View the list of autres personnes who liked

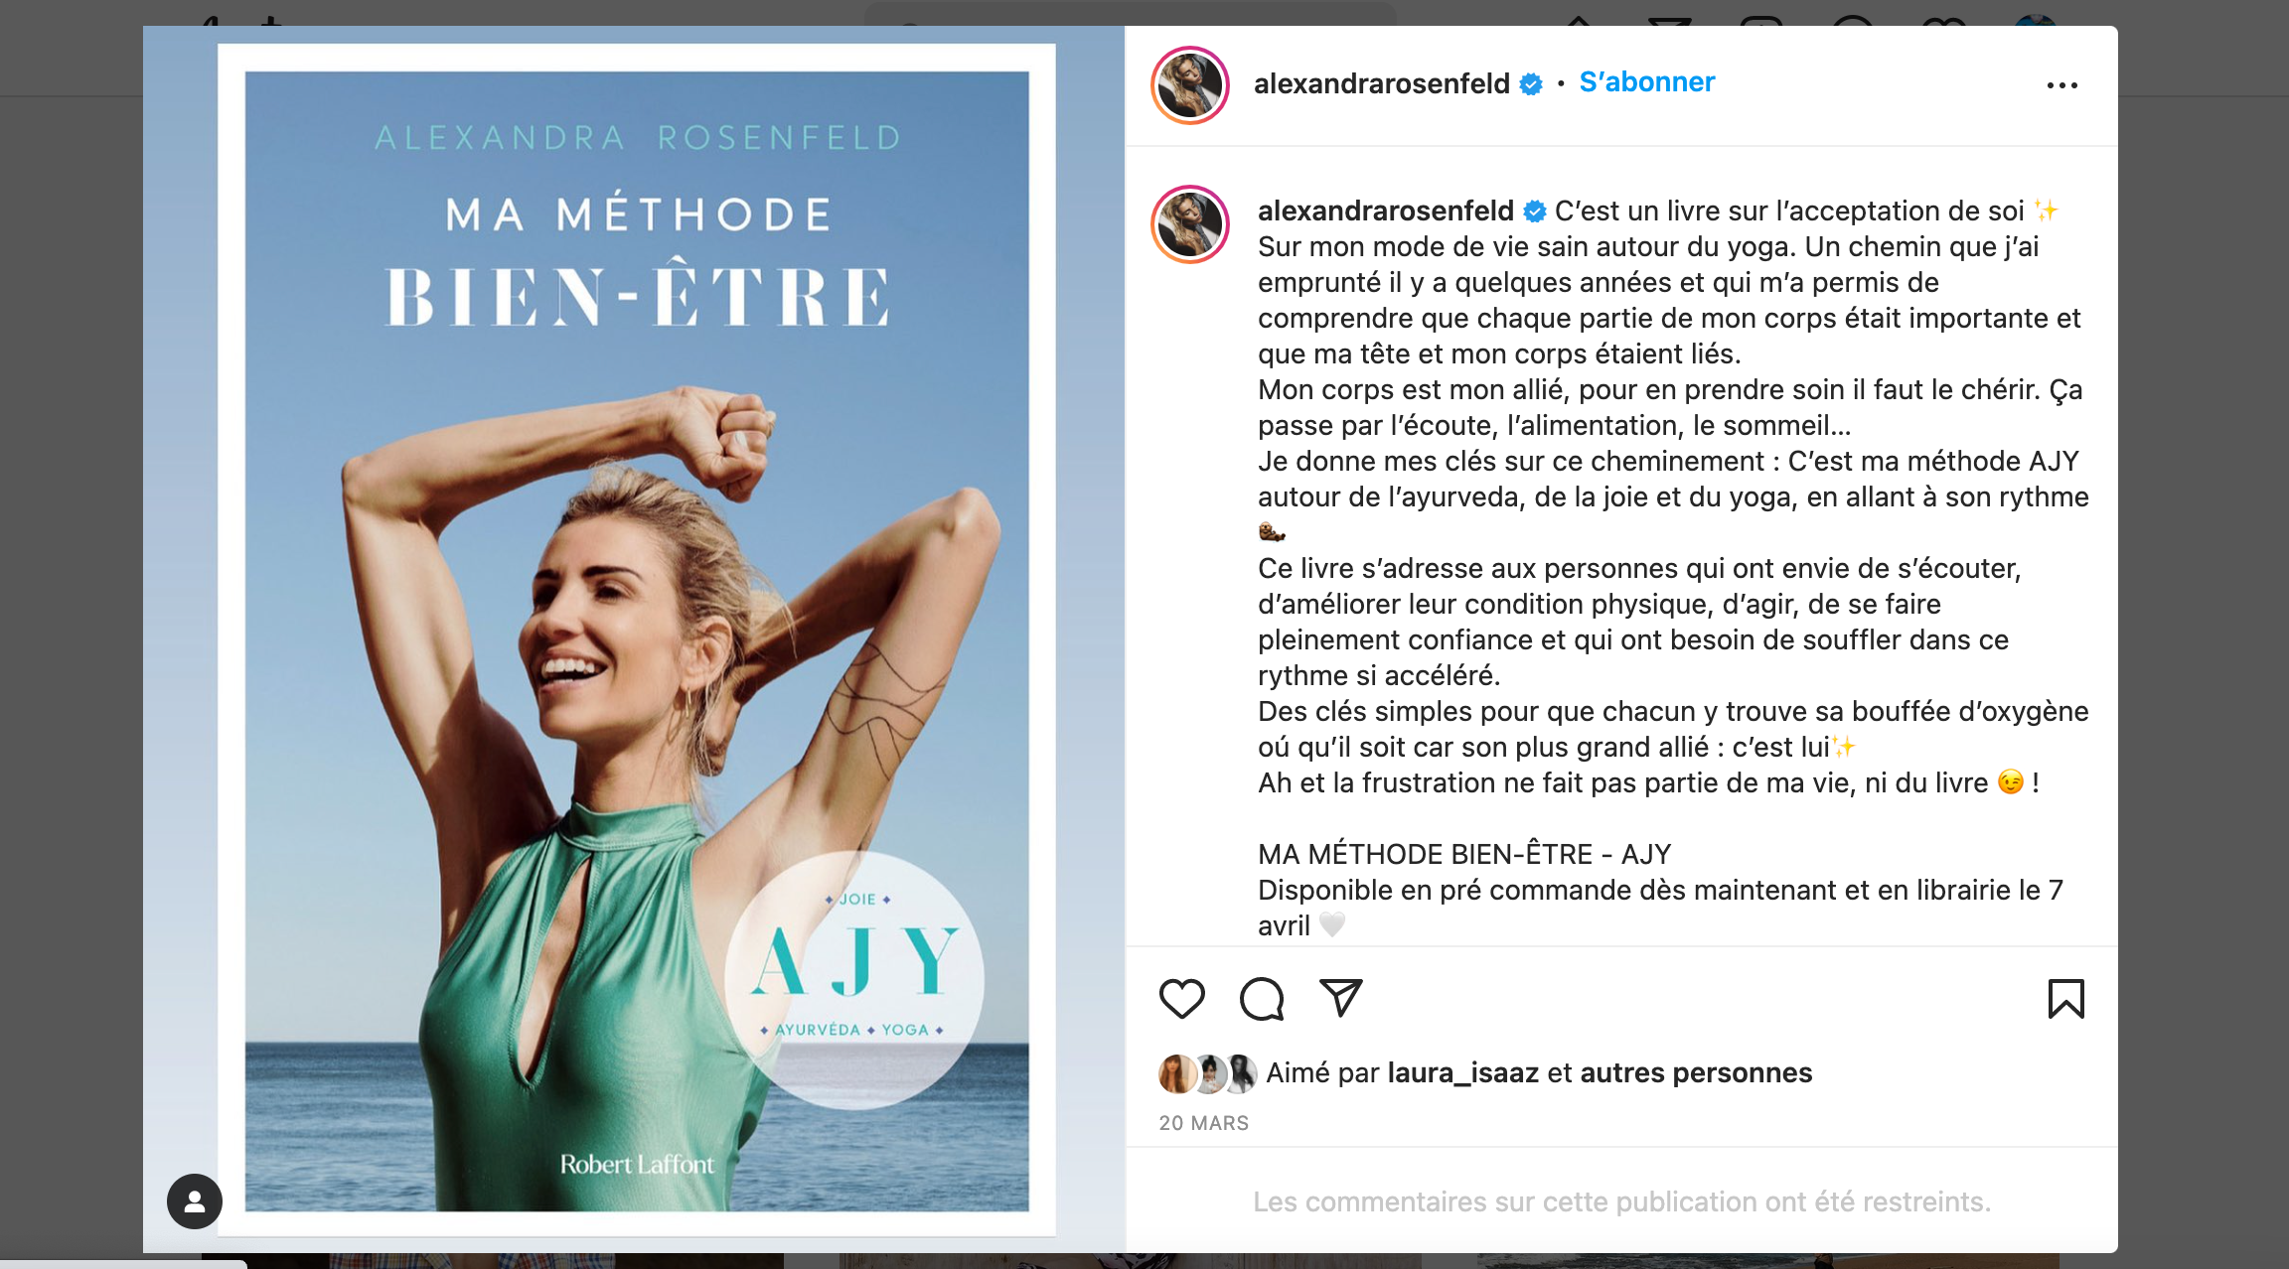(x=1696, y=1073)
